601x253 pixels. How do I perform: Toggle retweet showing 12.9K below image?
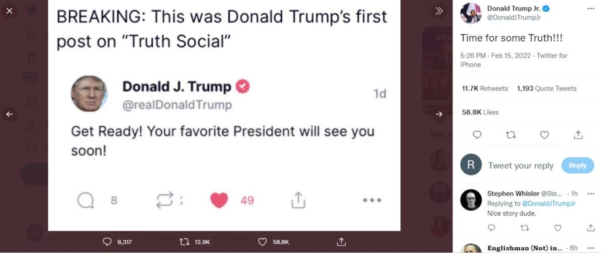coord(184,241)
